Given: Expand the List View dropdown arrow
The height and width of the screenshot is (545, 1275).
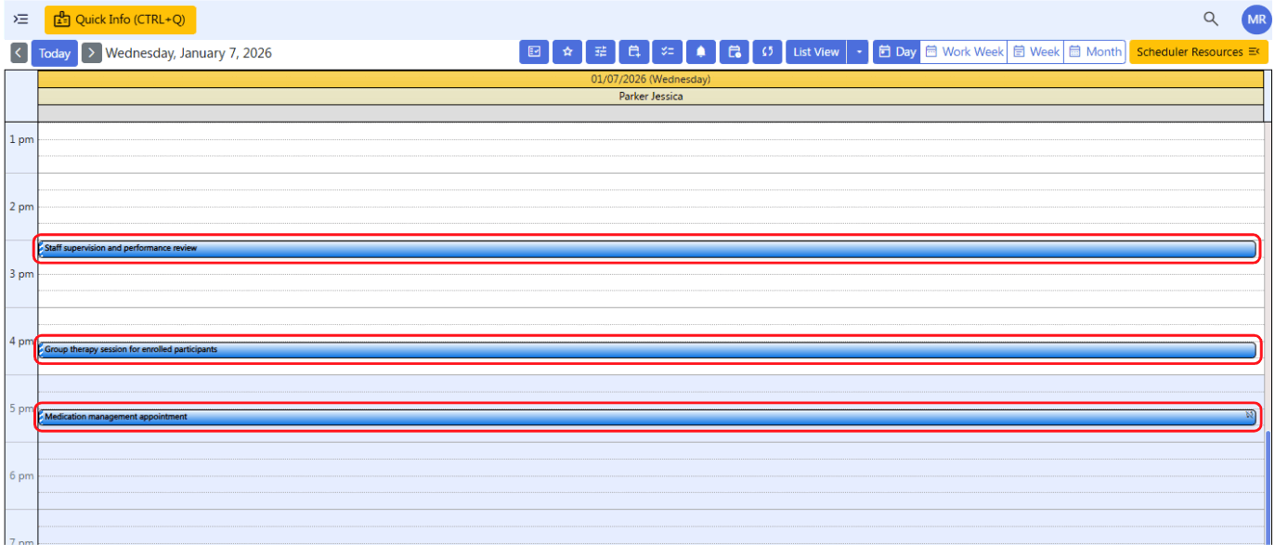Looking at the screenshot, I should click(x=859, y=52).
